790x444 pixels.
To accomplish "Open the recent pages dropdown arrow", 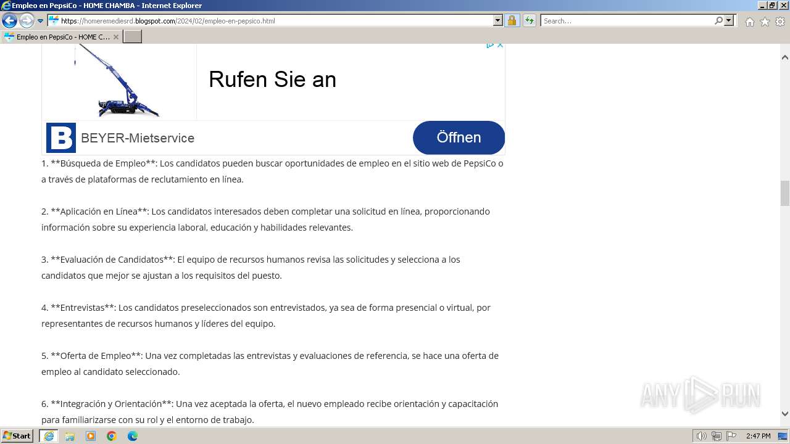I will (41, 21).
